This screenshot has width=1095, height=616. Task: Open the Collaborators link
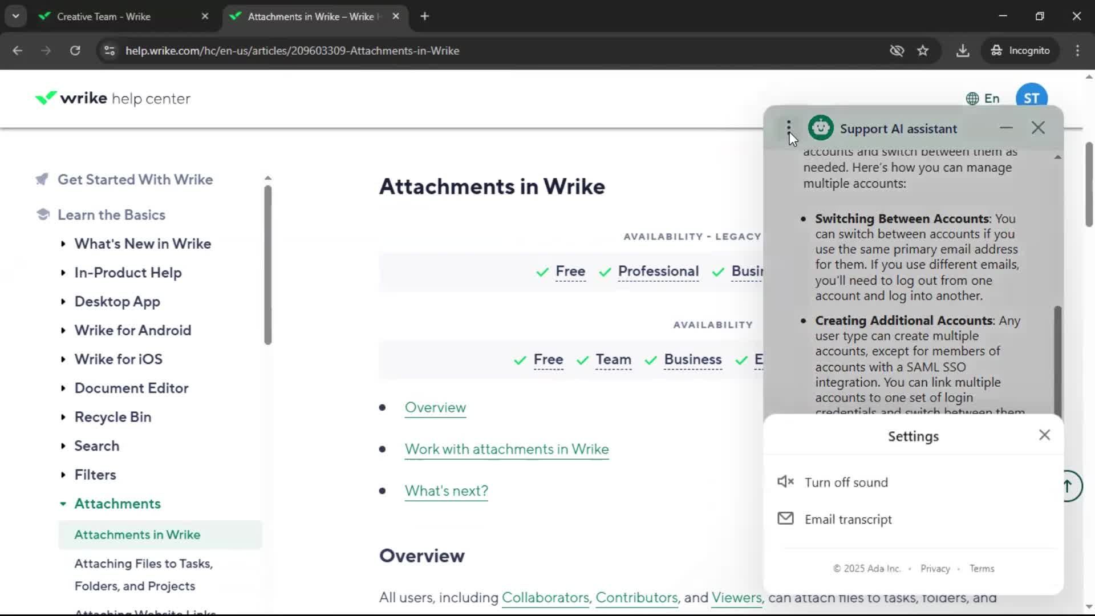point(545,598)
